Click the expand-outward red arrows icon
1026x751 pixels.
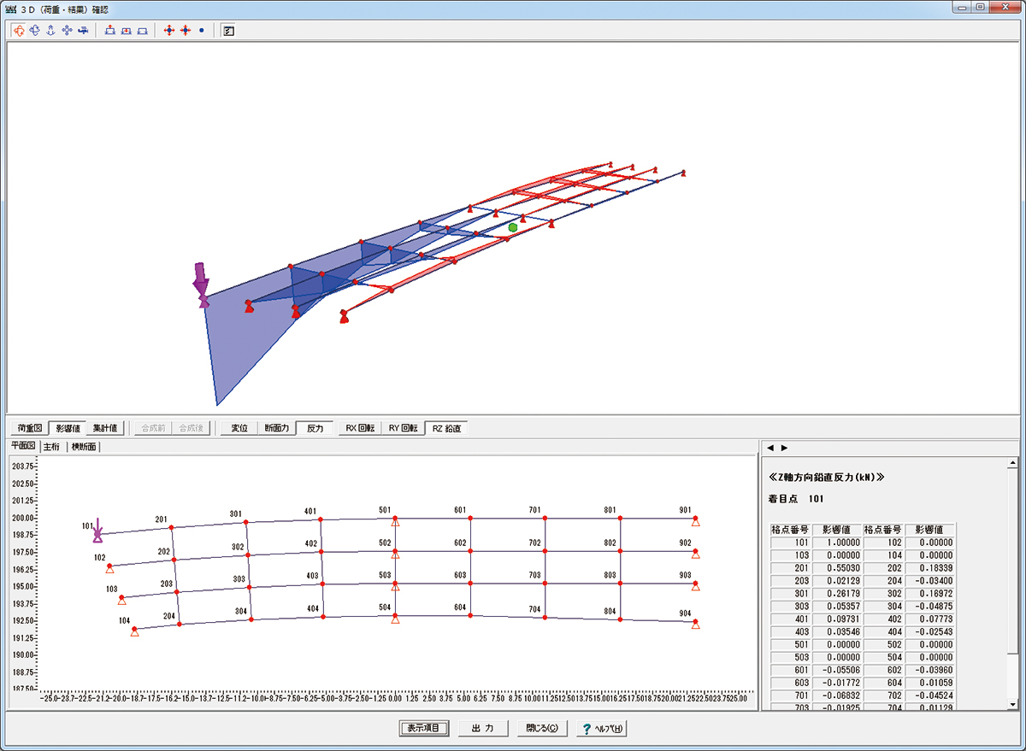169,30
